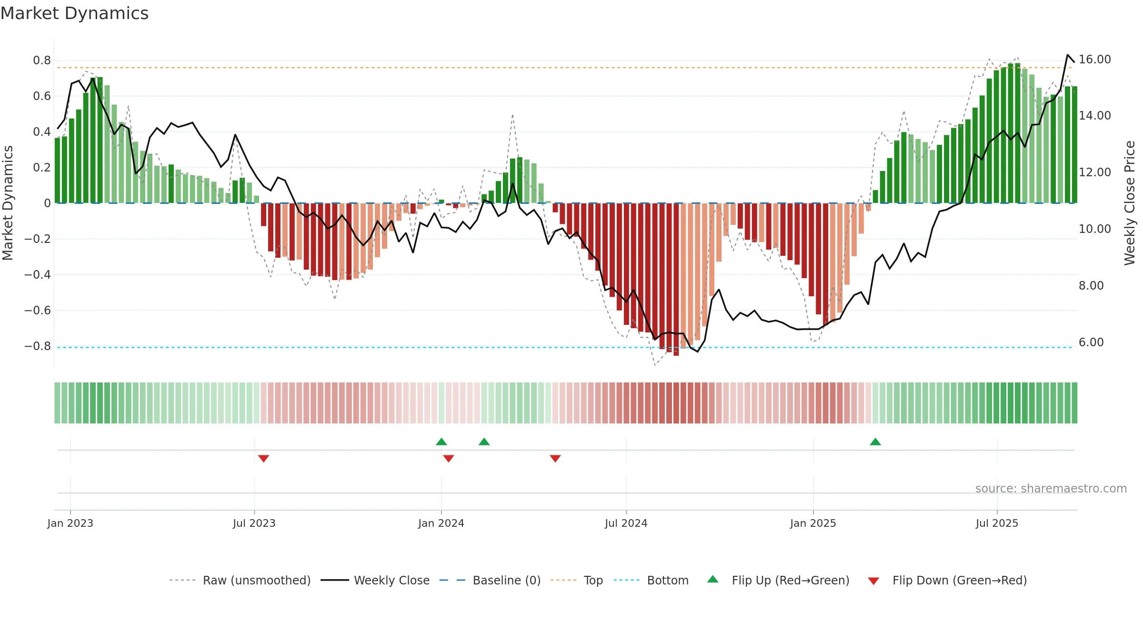Click the Jul 2023 x-axis label
The height and width of the screenshot is (643, 1143).
click(254, 523)
